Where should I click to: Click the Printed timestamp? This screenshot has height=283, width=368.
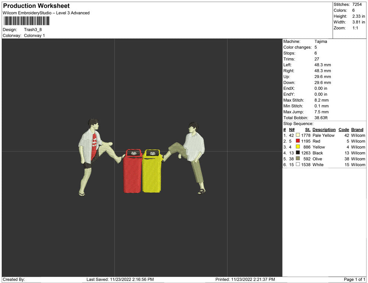click(x=245, y=279)
